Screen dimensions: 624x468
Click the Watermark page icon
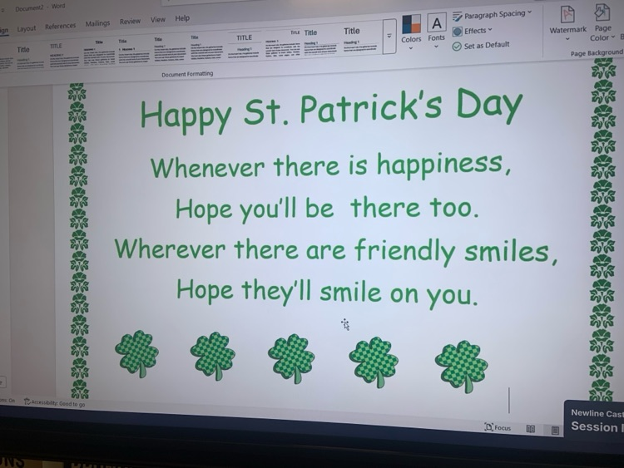pos(567,14)
